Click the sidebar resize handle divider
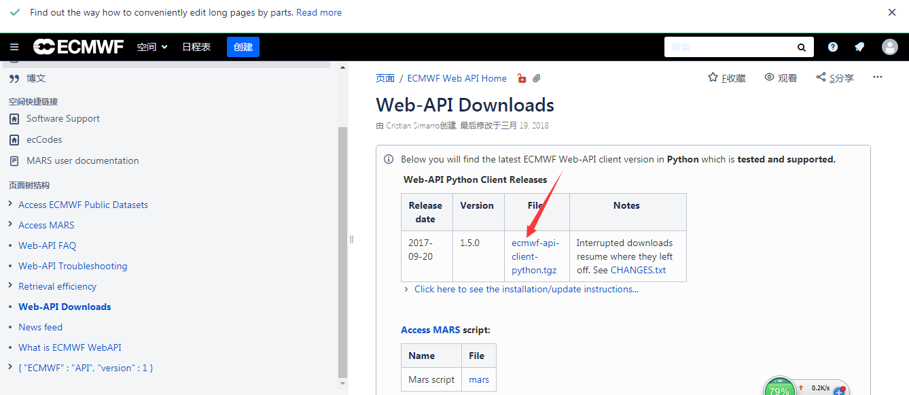This screenshot has width=909, height=395. pyautogui.click(x=351, y=239)
